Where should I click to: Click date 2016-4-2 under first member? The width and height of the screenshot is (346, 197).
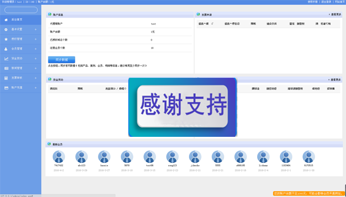[x=59, y=170]
